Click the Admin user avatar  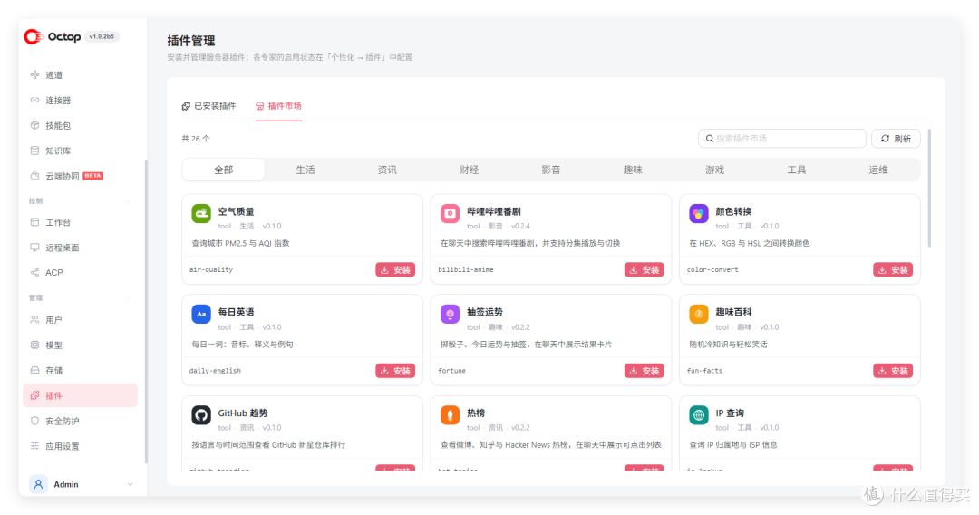(39, 484)
